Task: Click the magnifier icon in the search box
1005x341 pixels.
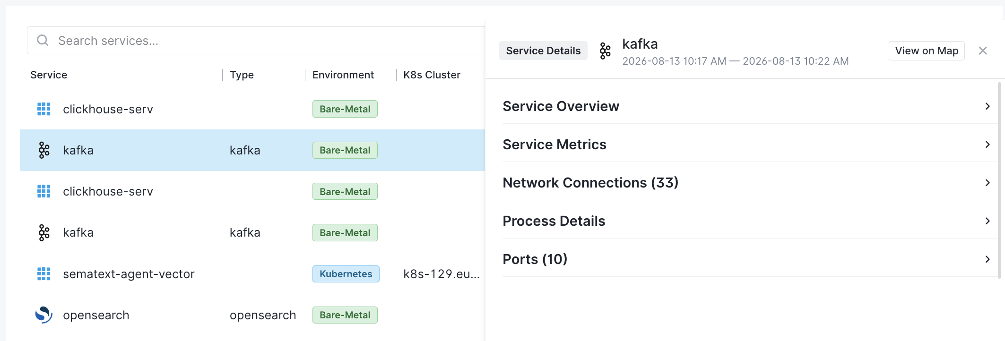Action: 43,41
